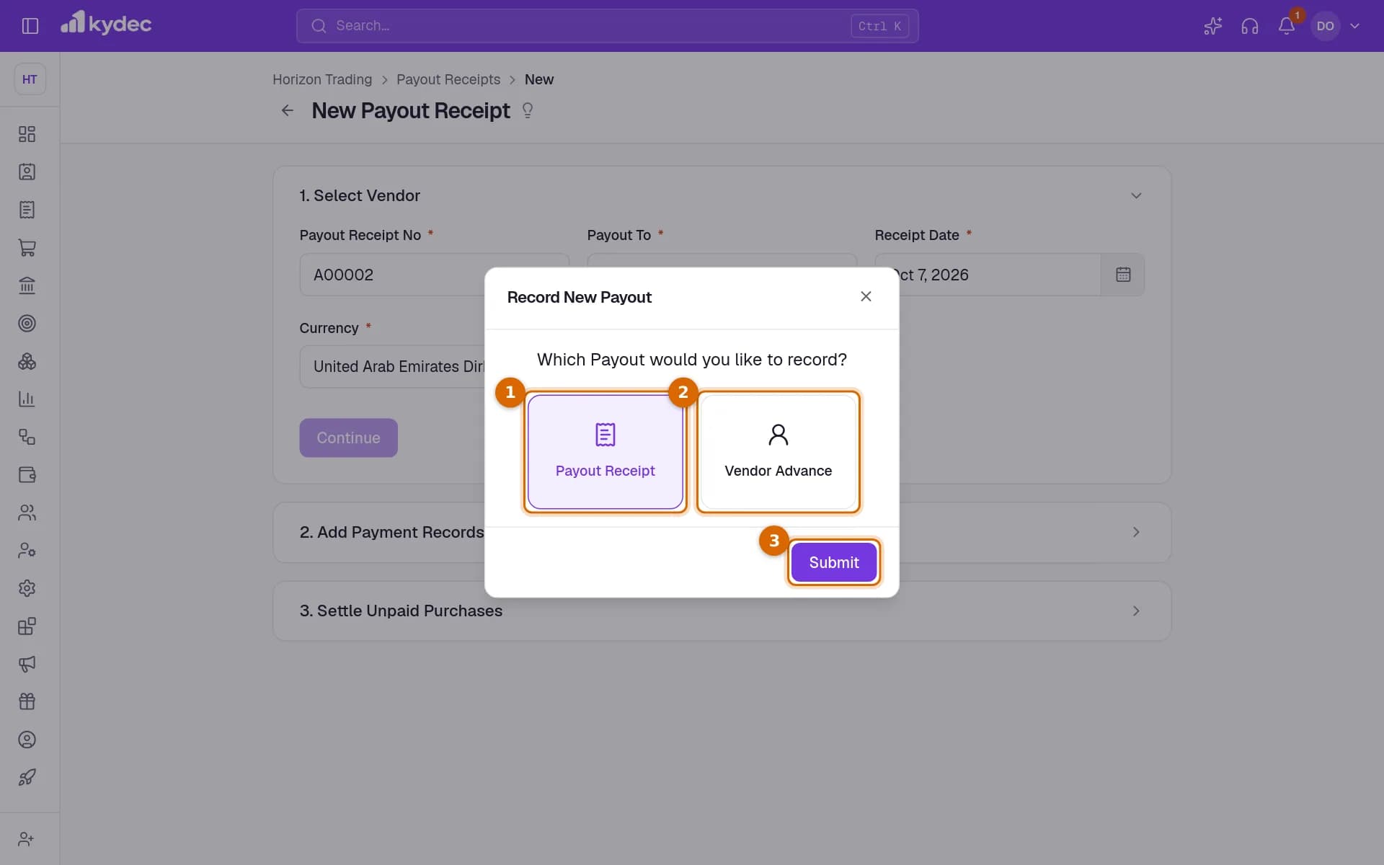Open the profile circle icon in sidebar
The height and width of the screenshot is (865, 1384).
[27, 740]
